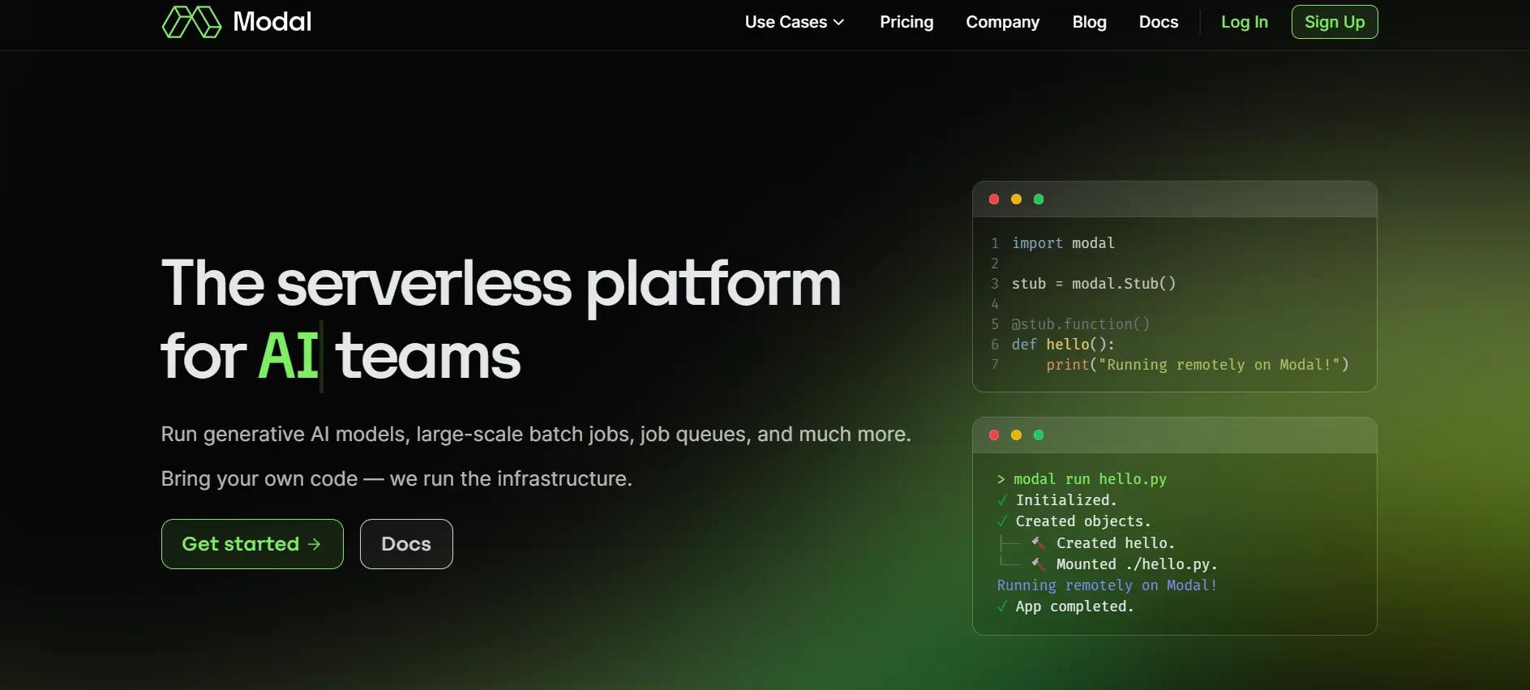Expand the Use Cases dropdown menu
Screen dimensions: 1530x690
click(x=795, y=22)
